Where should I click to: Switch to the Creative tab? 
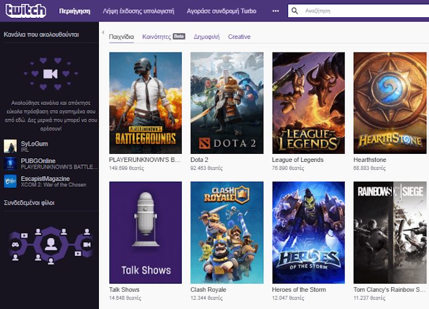(x=239, y=37)
